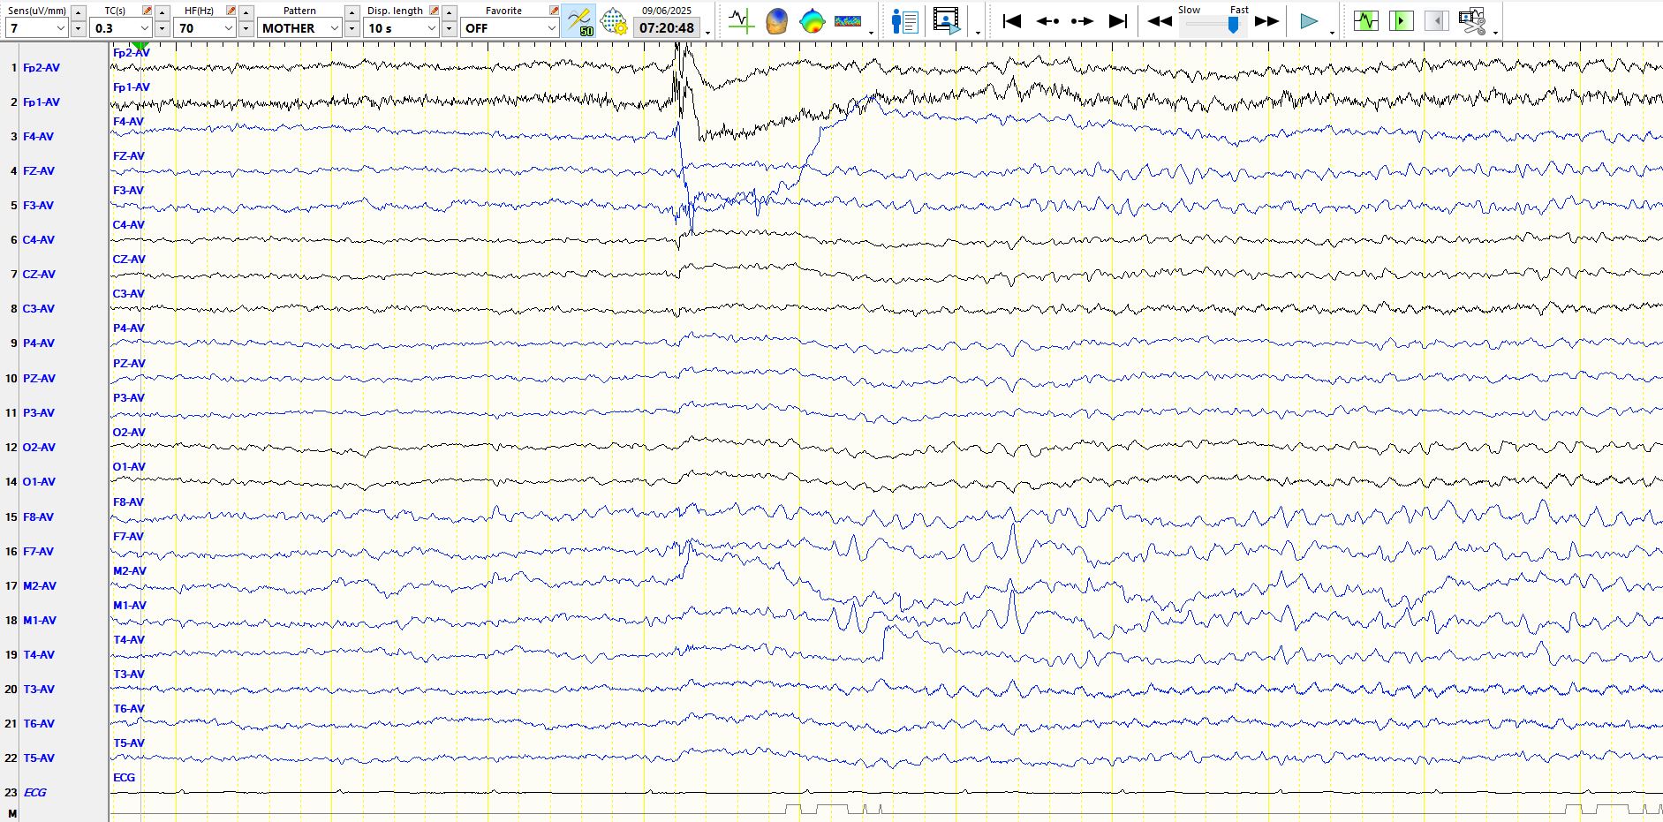Step TC(s) value down
Screen dimensions: 1663x822
pos(162,29)
